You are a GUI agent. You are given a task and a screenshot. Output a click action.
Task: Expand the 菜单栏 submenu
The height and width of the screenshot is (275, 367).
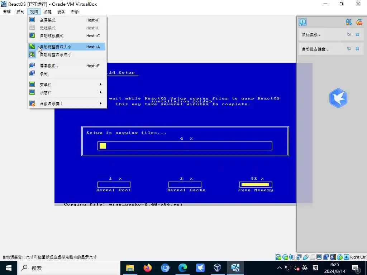[x=67, y=85]
